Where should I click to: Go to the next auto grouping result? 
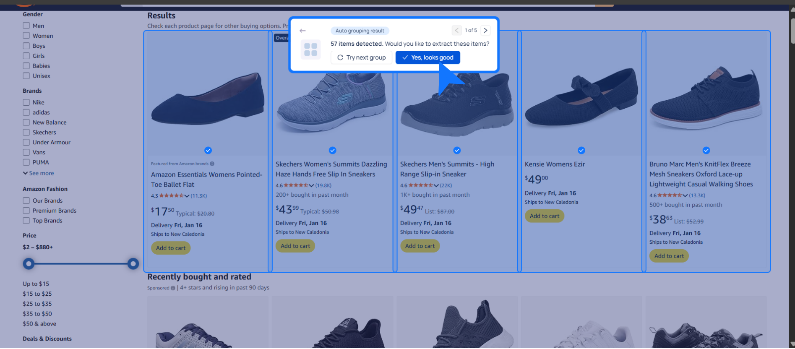(x=485, y=30)
